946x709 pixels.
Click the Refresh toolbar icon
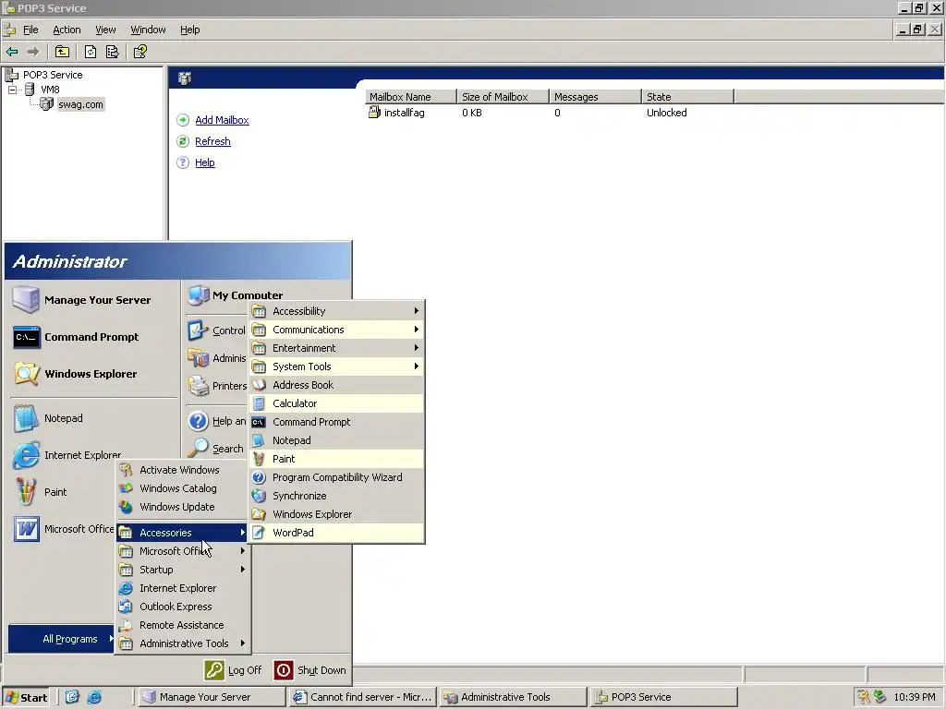91,52
